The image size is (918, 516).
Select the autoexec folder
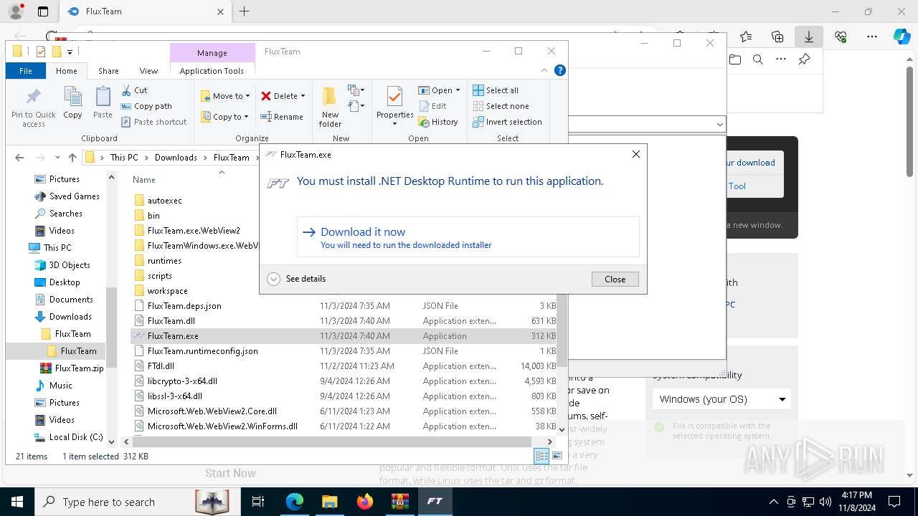[x=164, y=201]
